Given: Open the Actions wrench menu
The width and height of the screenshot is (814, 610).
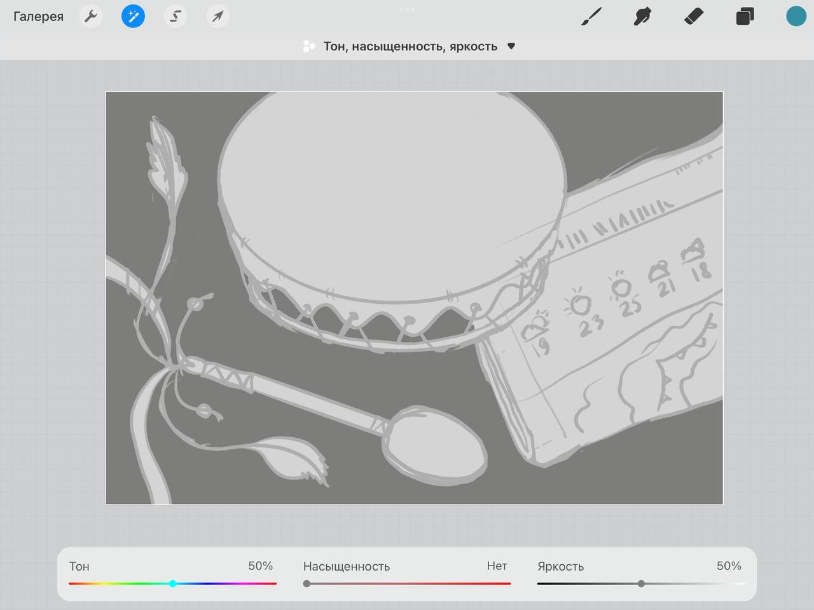Looking at the screenshot, I should coord(91,16).
